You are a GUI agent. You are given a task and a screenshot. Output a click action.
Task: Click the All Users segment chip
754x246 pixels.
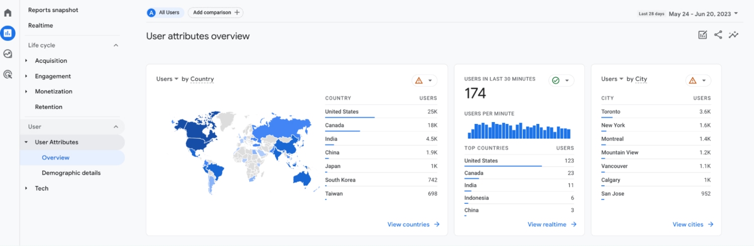(x=165, y=13)
